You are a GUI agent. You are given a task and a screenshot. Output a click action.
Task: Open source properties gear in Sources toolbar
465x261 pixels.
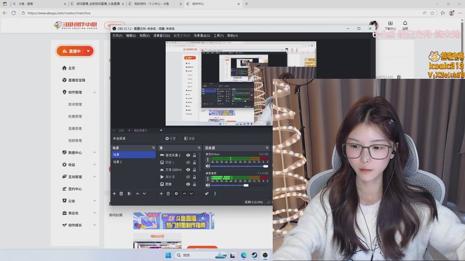[176, 194]
